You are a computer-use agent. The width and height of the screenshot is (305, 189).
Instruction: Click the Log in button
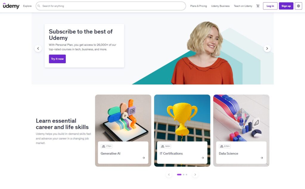[x=270, y=6]
